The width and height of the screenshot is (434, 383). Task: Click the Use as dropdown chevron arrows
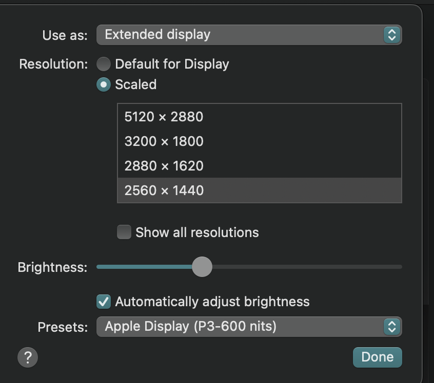(x=391, y=35)
